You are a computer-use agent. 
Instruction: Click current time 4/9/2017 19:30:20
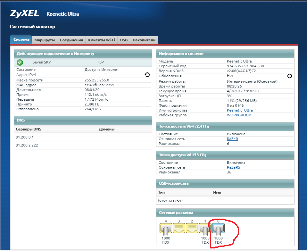(x=243, y=91)
